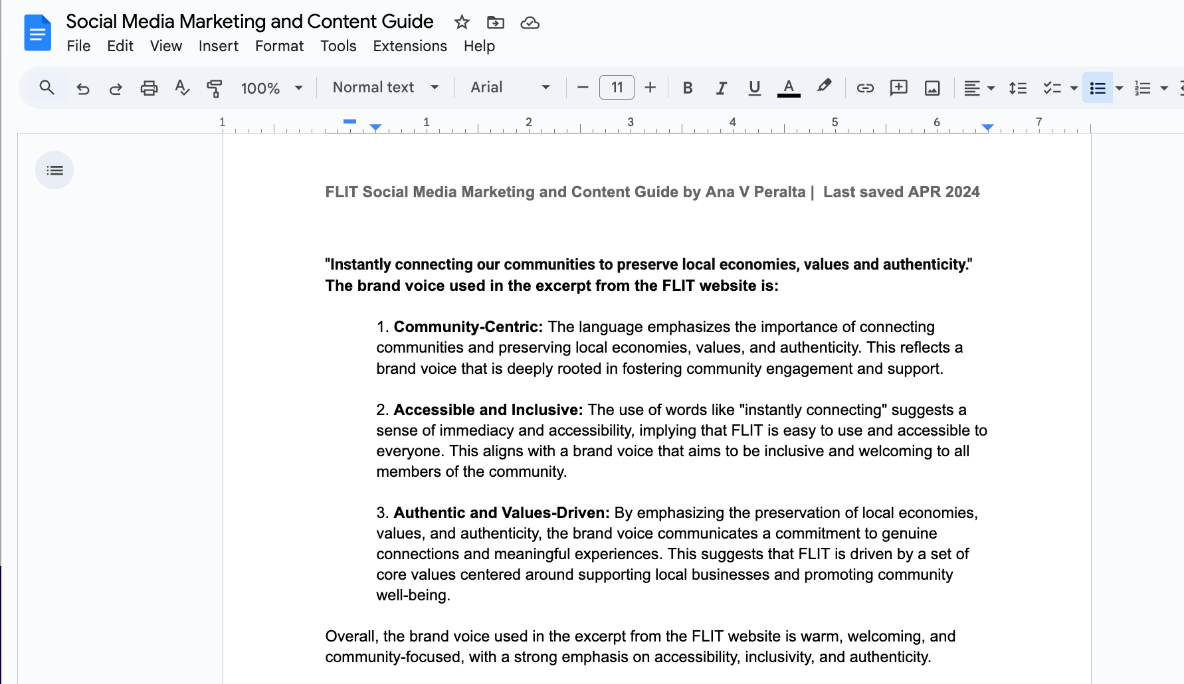Insert an image
This screenshot has height=684, width=1184.
pyautogui.click(x=932, y=88)
